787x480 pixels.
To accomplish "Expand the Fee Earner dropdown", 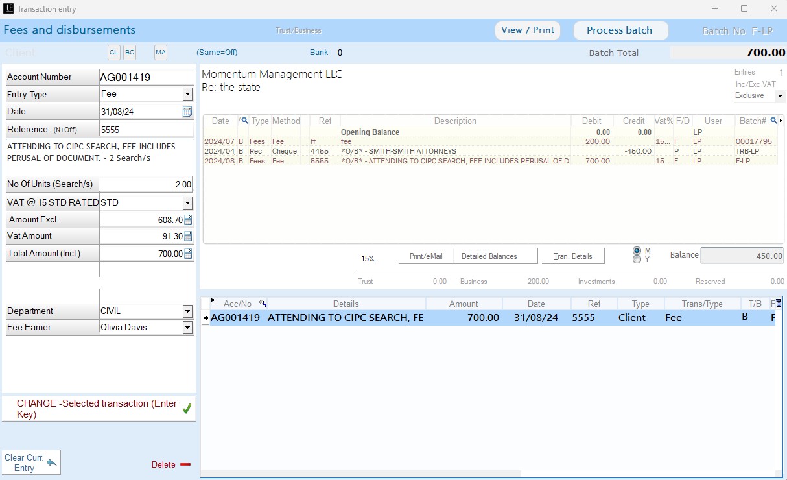I will tap(187, 328).
